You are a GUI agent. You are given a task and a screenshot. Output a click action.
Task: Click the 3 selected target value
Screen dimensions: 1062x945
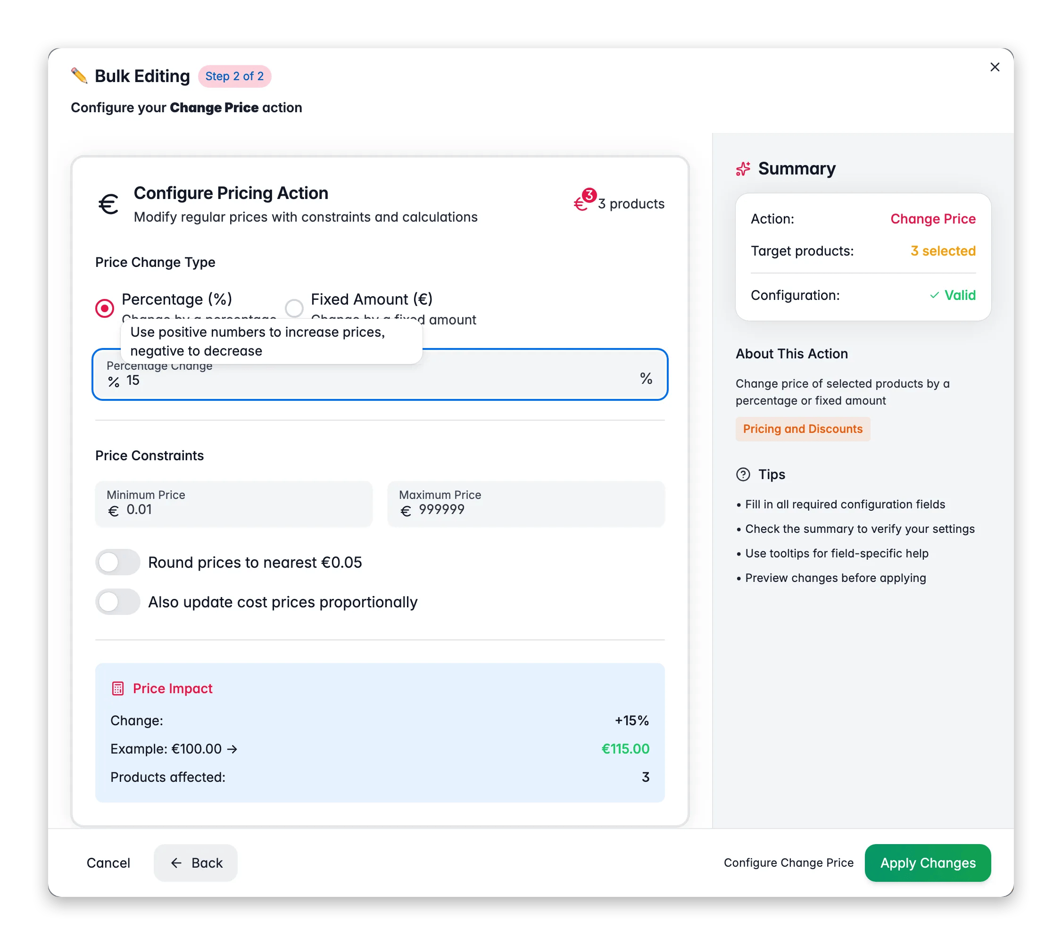click(x=943, y=251)
